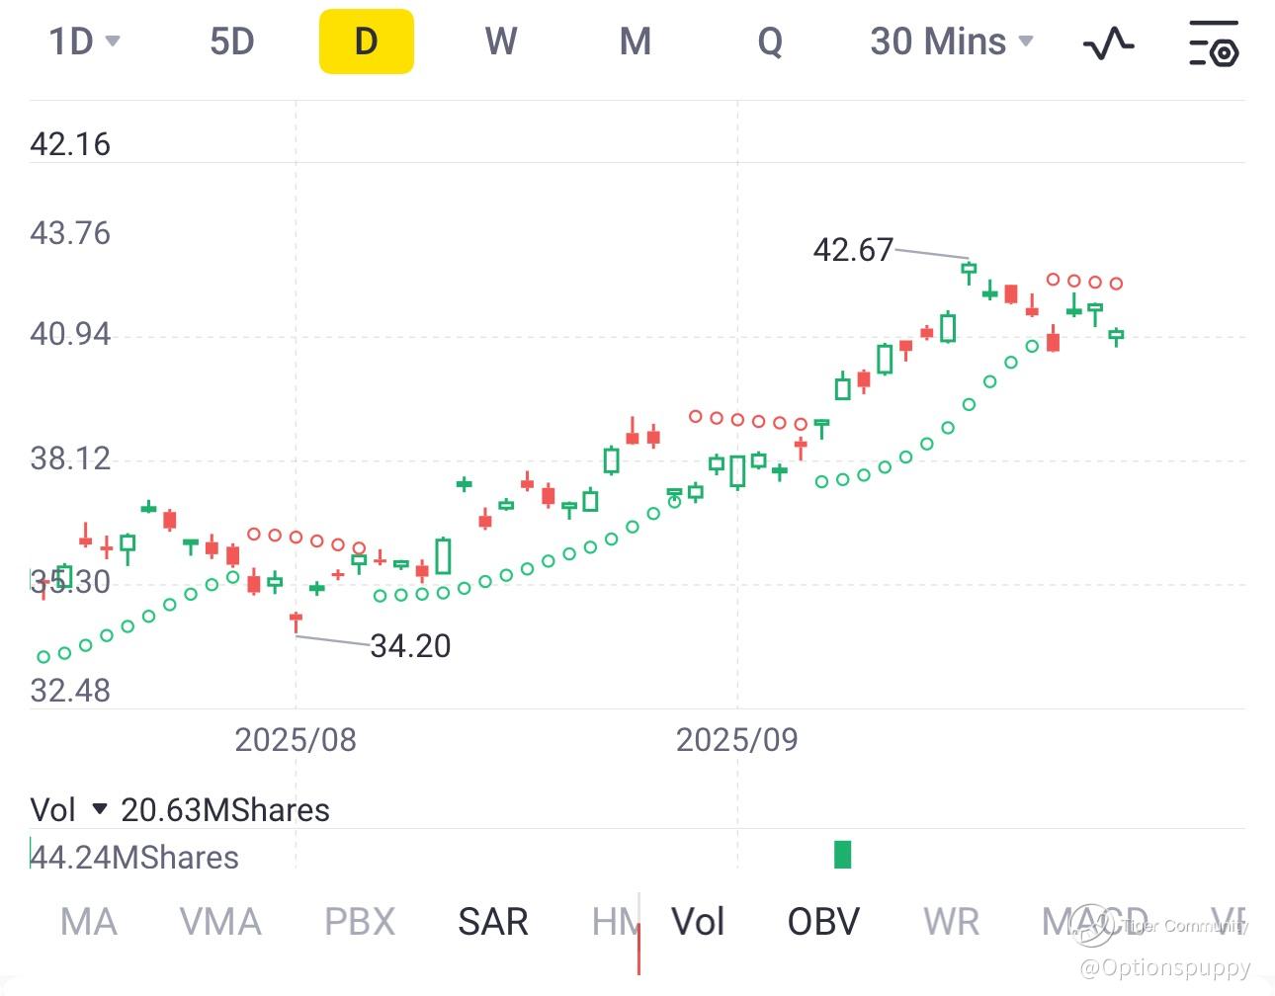Select the Vol sub-indicator
This screenshot has height=996, width=1275.
(x=698, y=922)
